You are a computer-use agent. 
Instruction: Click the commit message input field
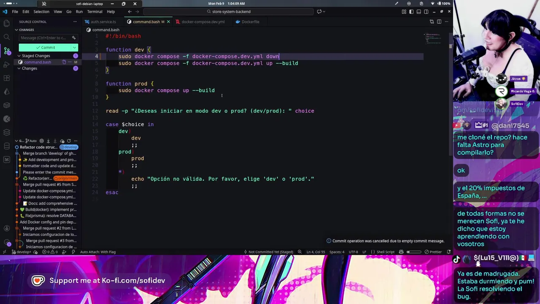tap(48, 38)
